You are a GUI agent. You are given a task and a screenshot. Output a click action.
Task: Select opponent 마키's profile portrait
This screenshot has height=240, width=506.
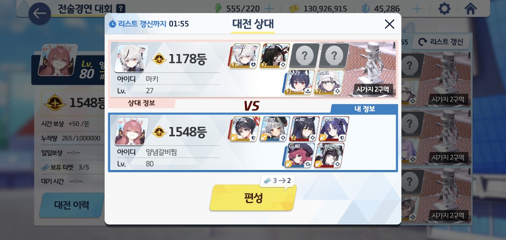tap(132, 59)
